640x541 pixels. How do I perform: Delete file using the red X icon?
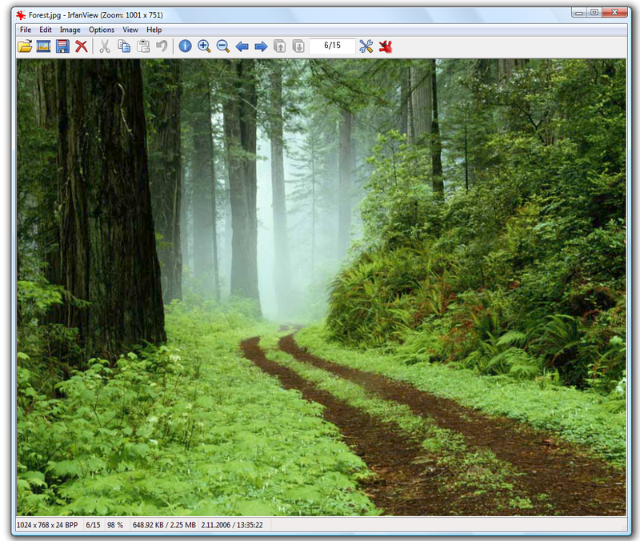pos(82,46)
